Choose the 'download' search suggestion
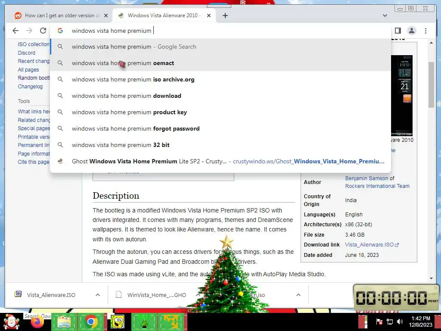The image size is (441, 331). (x=220, y=96)
